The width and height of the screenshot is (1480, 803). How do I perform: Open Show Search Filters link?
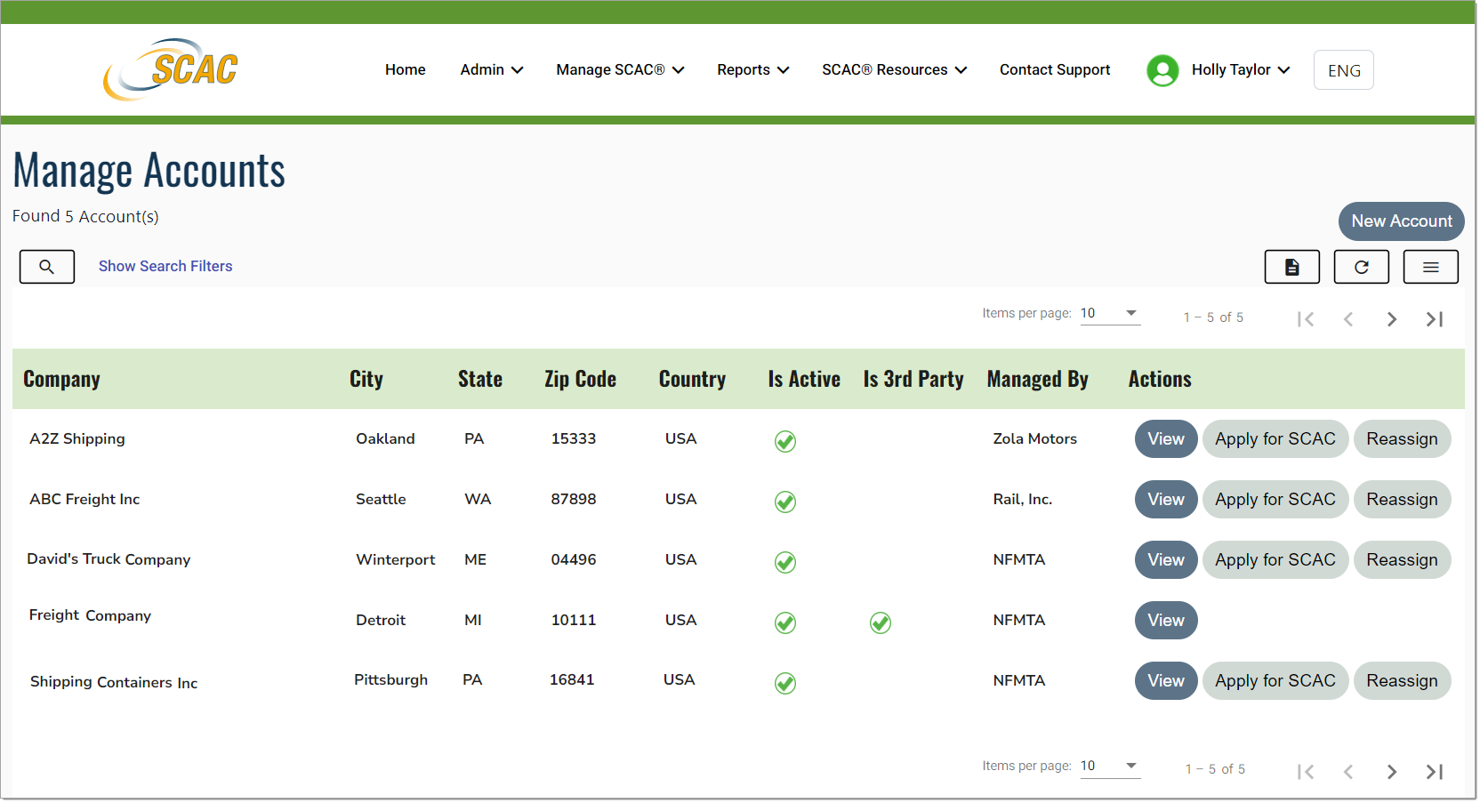tap(165, 266)
